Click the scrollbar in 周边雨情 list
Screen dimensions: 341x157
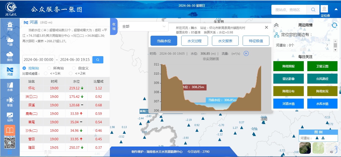click(335, 45)
